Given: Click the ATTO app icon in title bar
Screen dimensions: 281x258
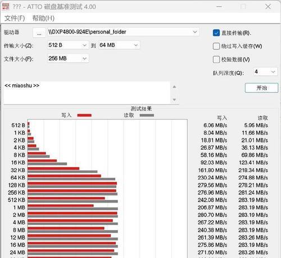Looking at the screenshot, I should [6, 7].
